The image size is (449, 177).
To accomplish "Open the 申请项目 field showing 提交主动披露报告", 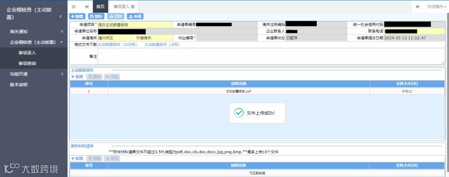I will pyautogui.click(x=135, y=25).
